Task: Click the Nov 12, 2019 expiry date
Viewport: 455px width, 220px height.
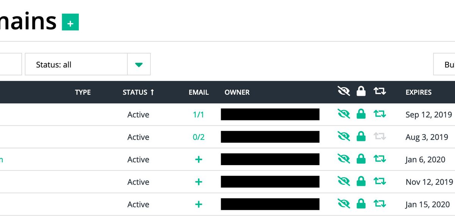Action: click(429, 182)
